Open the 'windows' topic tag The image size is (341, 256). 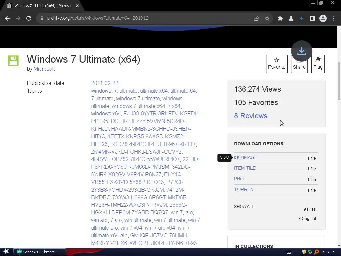pos(101,91)
